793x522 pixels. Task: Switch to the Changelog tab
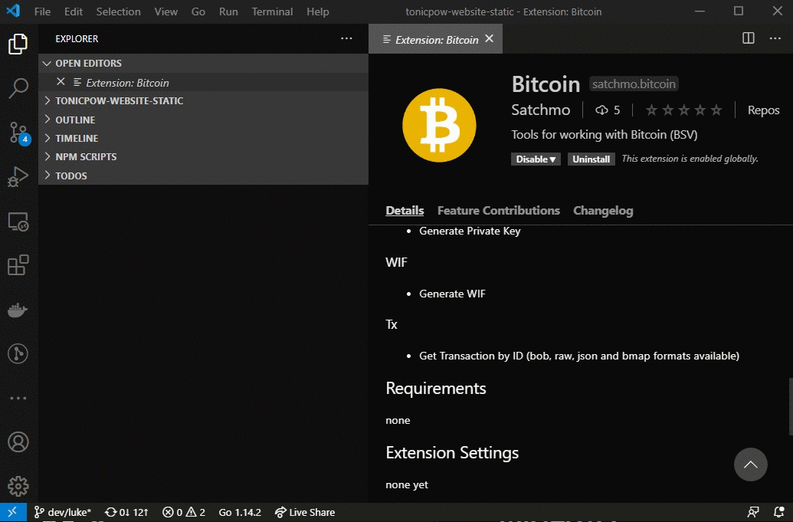tap(603, 211)
